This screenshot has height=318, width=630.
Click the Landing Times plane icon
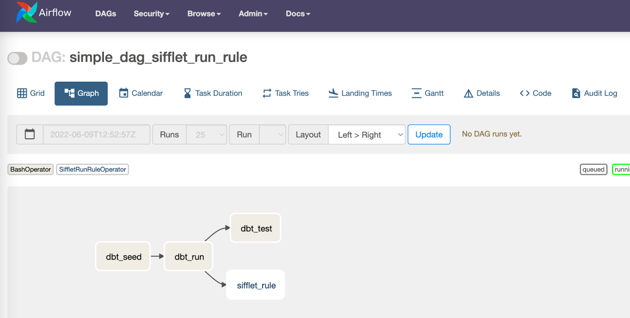(333, 93)
